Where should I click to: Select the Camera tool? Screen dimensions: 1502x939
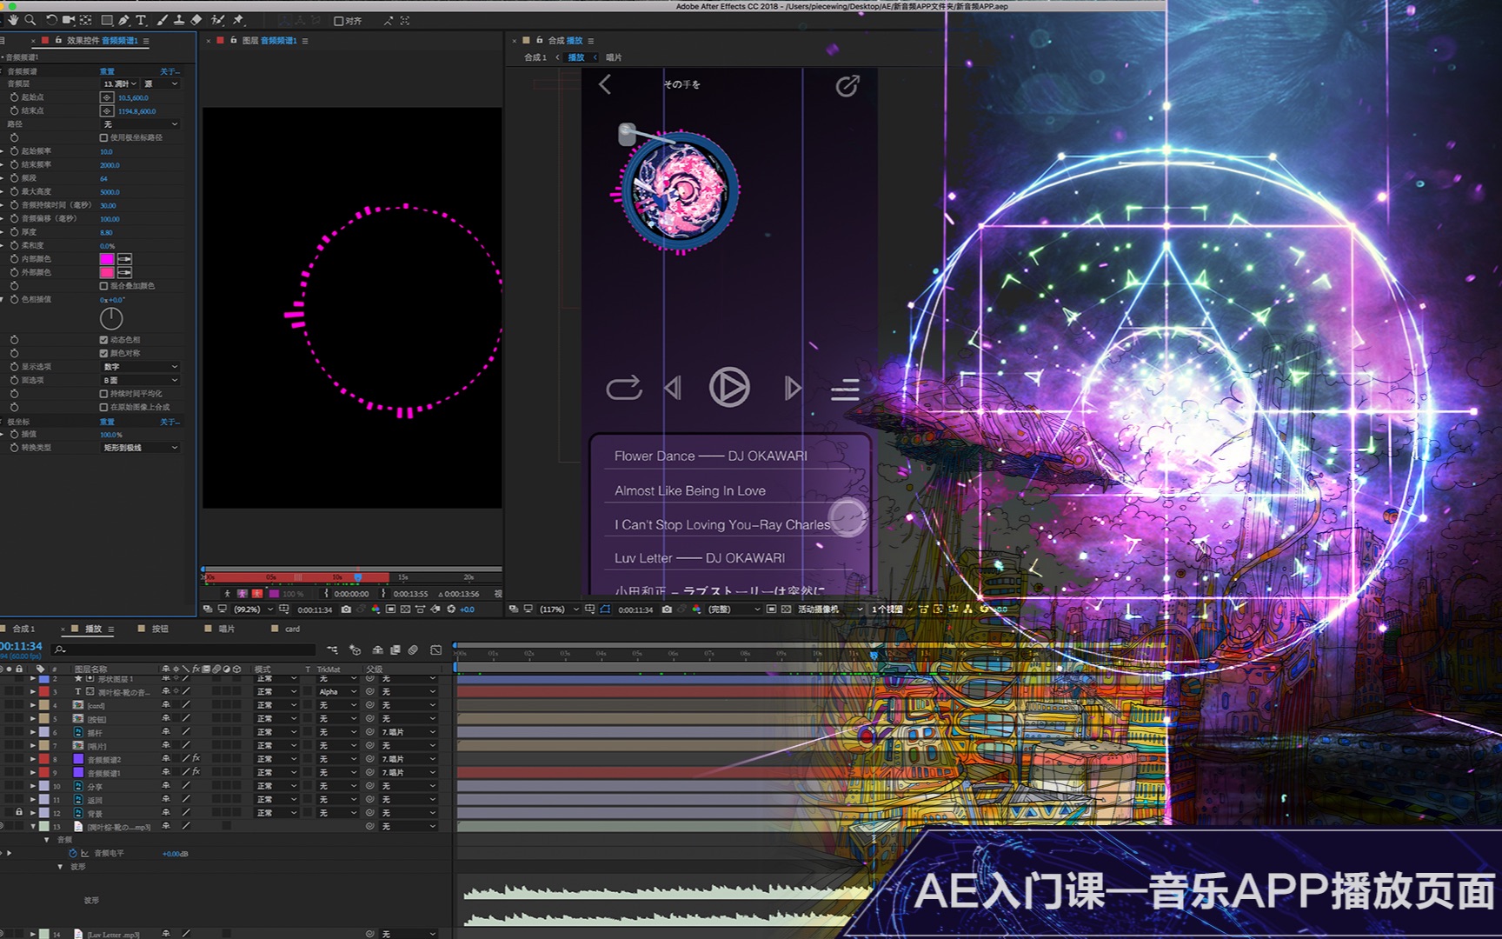(70, 20)
